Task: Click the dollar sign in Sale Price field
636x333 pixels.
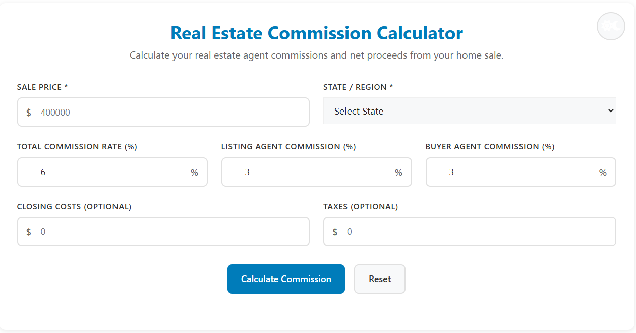Action: pos(29,112)
